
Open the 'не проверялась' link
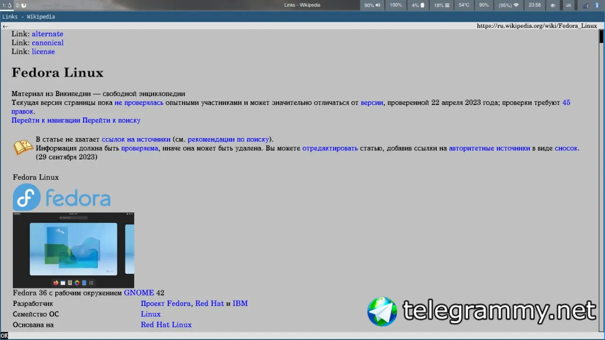139,103
